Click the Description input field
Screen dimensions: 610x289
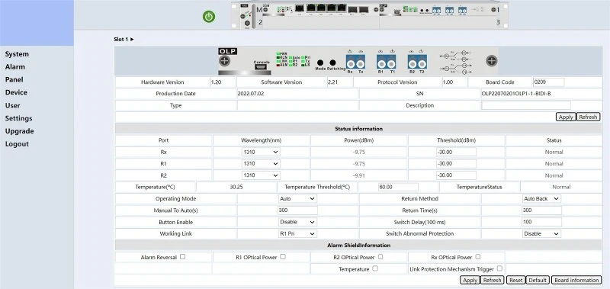pyautogui.click(x=526, y=105)
